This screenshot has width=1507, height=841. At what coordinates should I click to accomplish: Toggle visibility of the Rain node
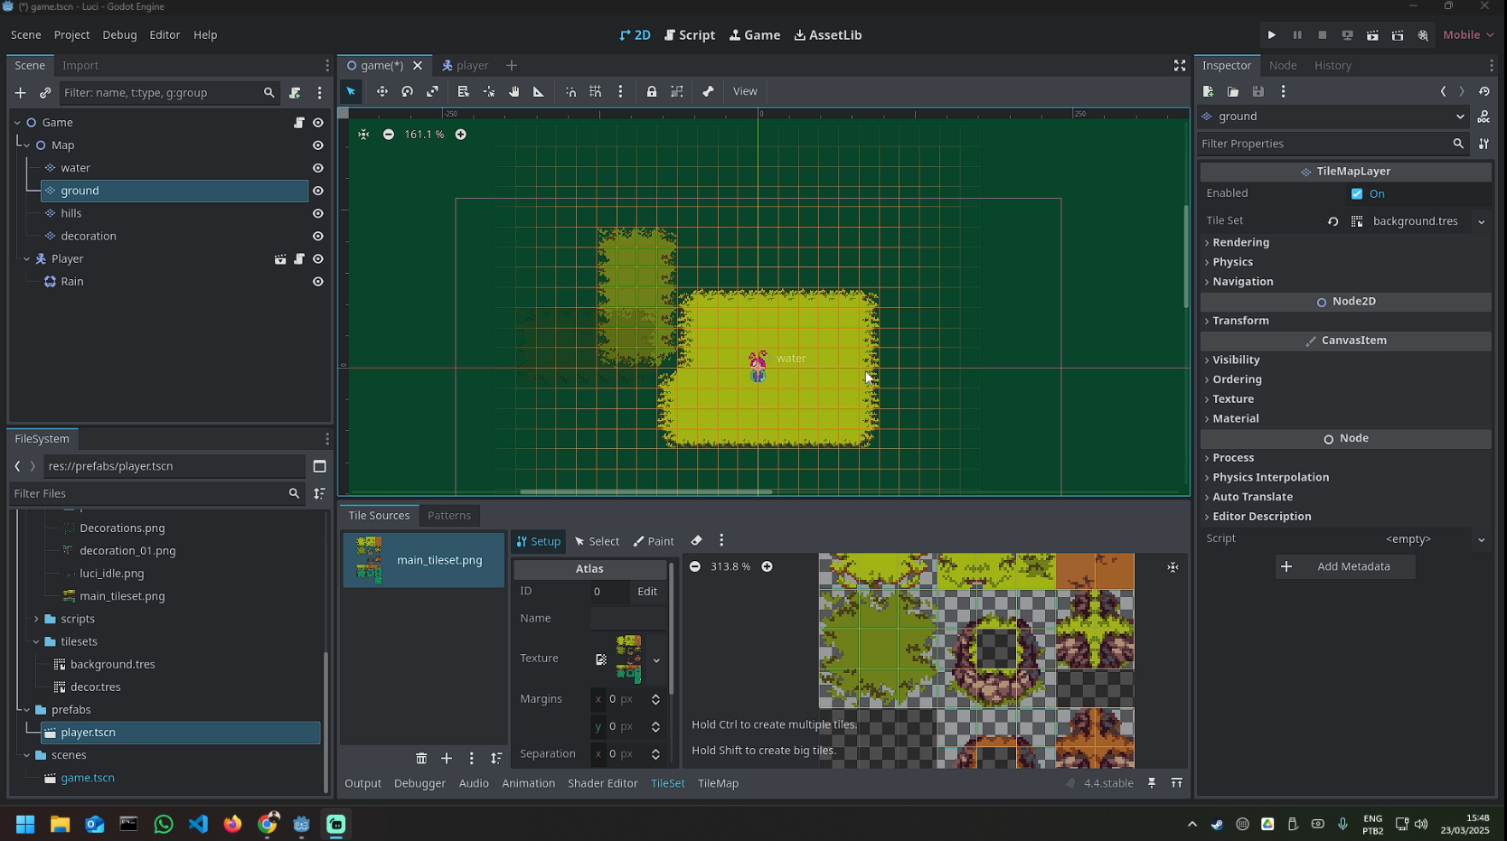[x=318, y=282]
